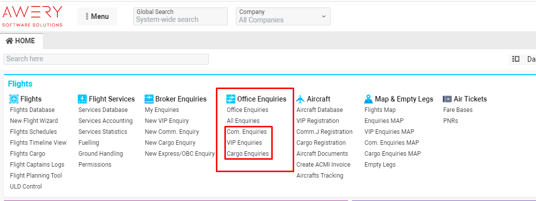
Task: Go to VIP Enquiries
Action: [244, 143]
